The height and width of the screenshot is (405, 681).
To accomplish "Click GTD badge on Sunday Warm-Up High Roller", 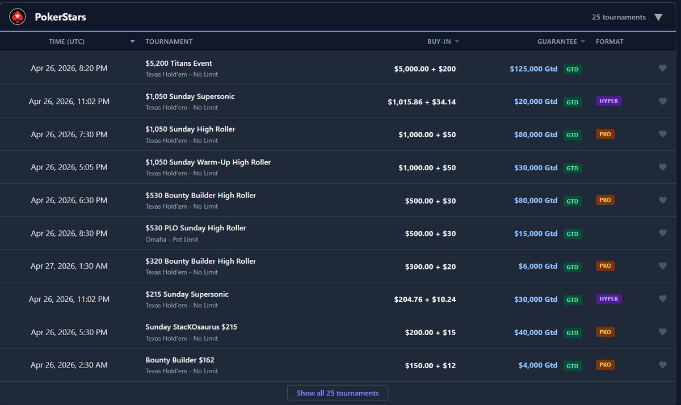I will 572,168.
